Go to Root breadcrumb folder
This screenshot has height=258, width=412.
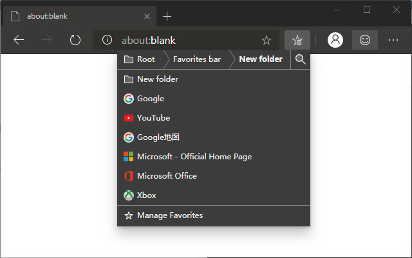pos(139,59)
